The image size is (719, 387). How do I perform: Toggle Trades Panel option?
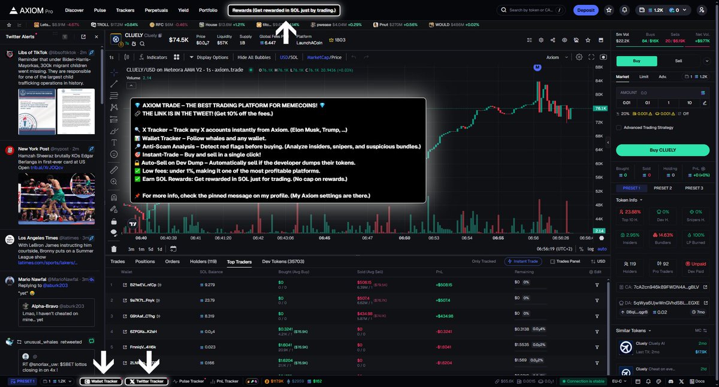tap(565, 261)
